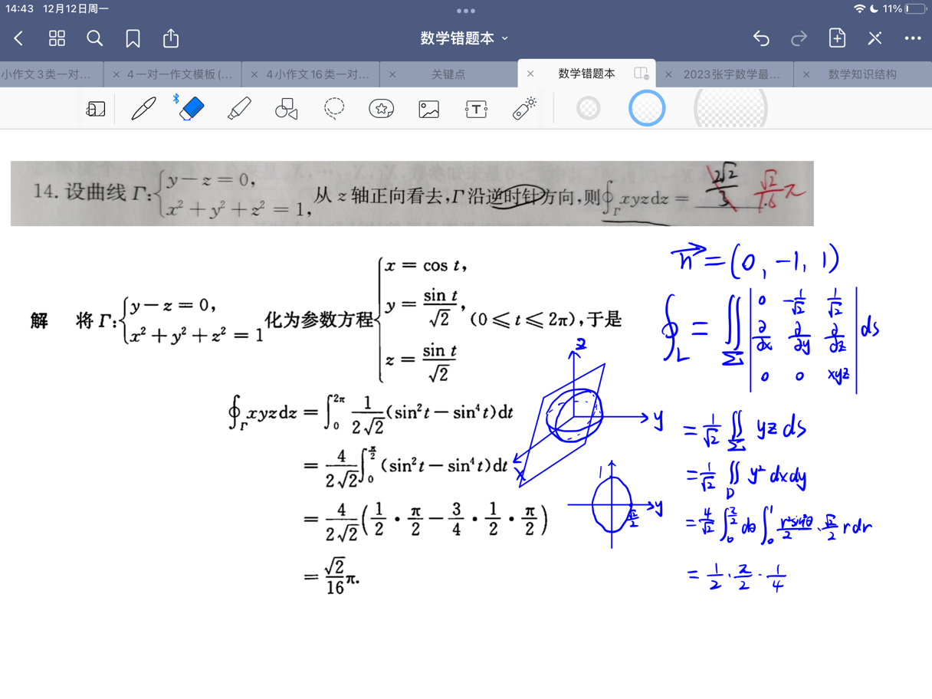Screen dimensions: 932x699
Task: Activate the Lasso selection tool
Action: [333, 108]
